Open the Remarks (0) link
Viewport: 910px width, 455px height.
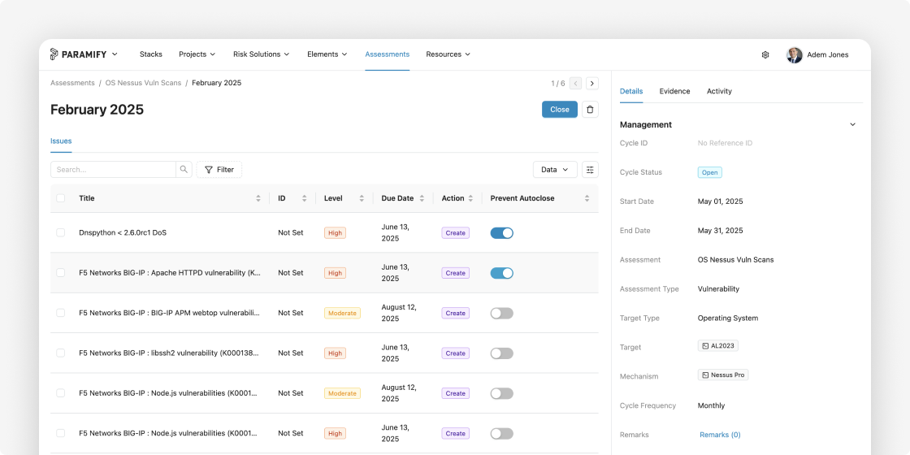[720, 435]
